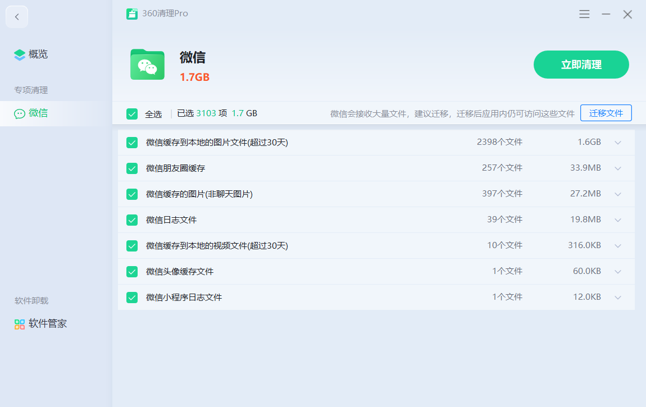Click the 360清理Pro logo icon

(x=132, y=14)
